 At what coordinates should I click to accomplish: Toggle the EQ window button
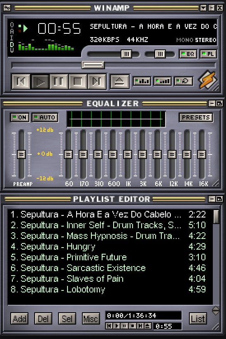pyautogui.click(x=188, y=54)
